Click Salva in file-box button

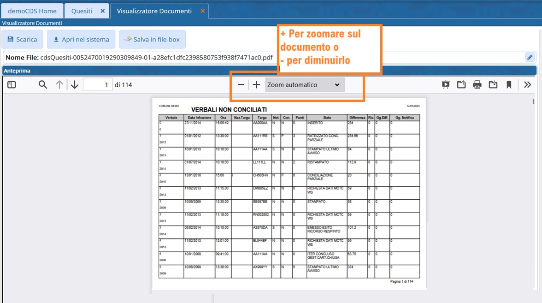click(x=152, y=40)
